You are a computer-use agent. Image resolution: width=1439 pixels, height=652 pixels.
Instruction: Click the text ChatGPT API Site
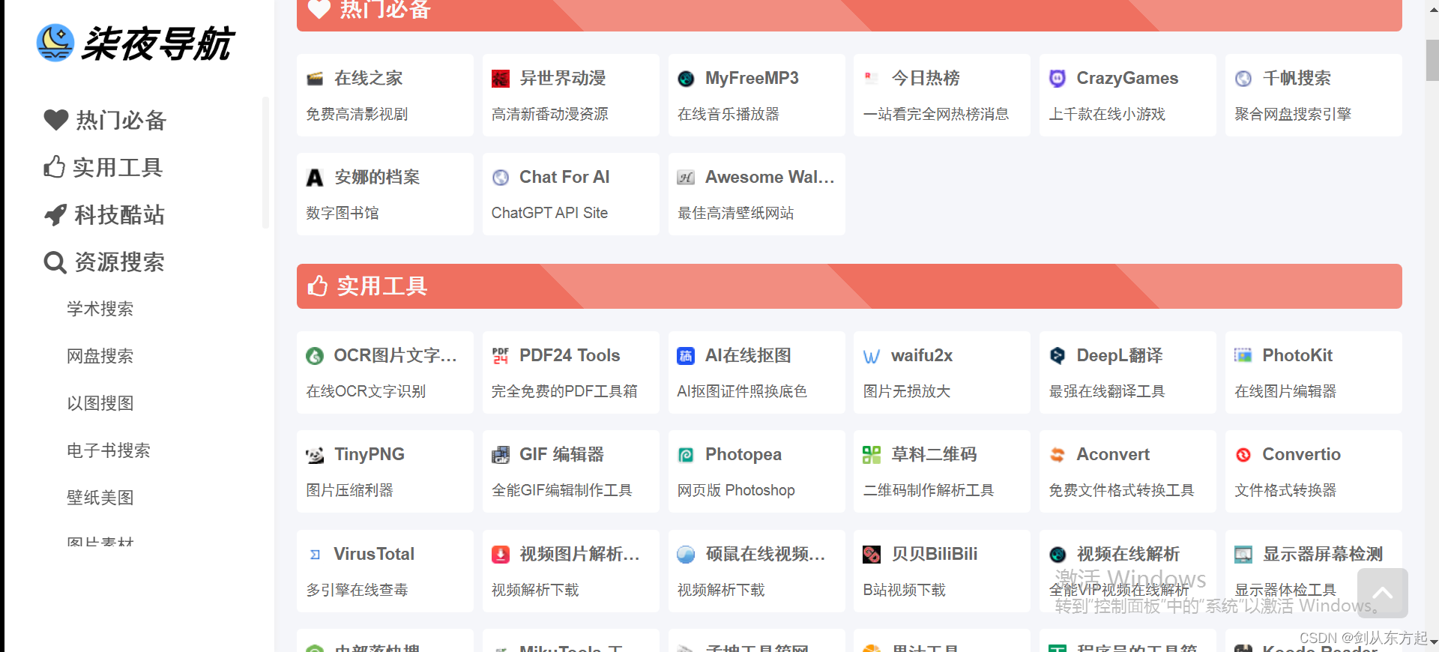click(549, 213)
